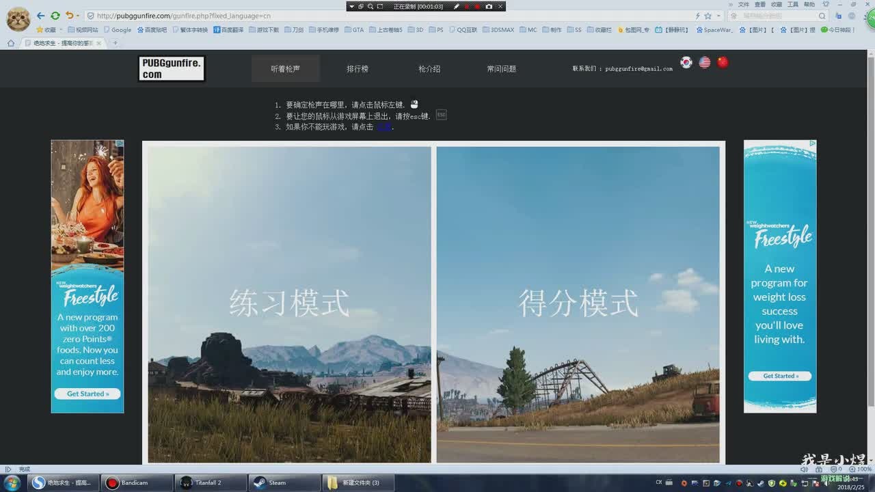Click the orange undo/restore arrow icon

coord(69,15)
